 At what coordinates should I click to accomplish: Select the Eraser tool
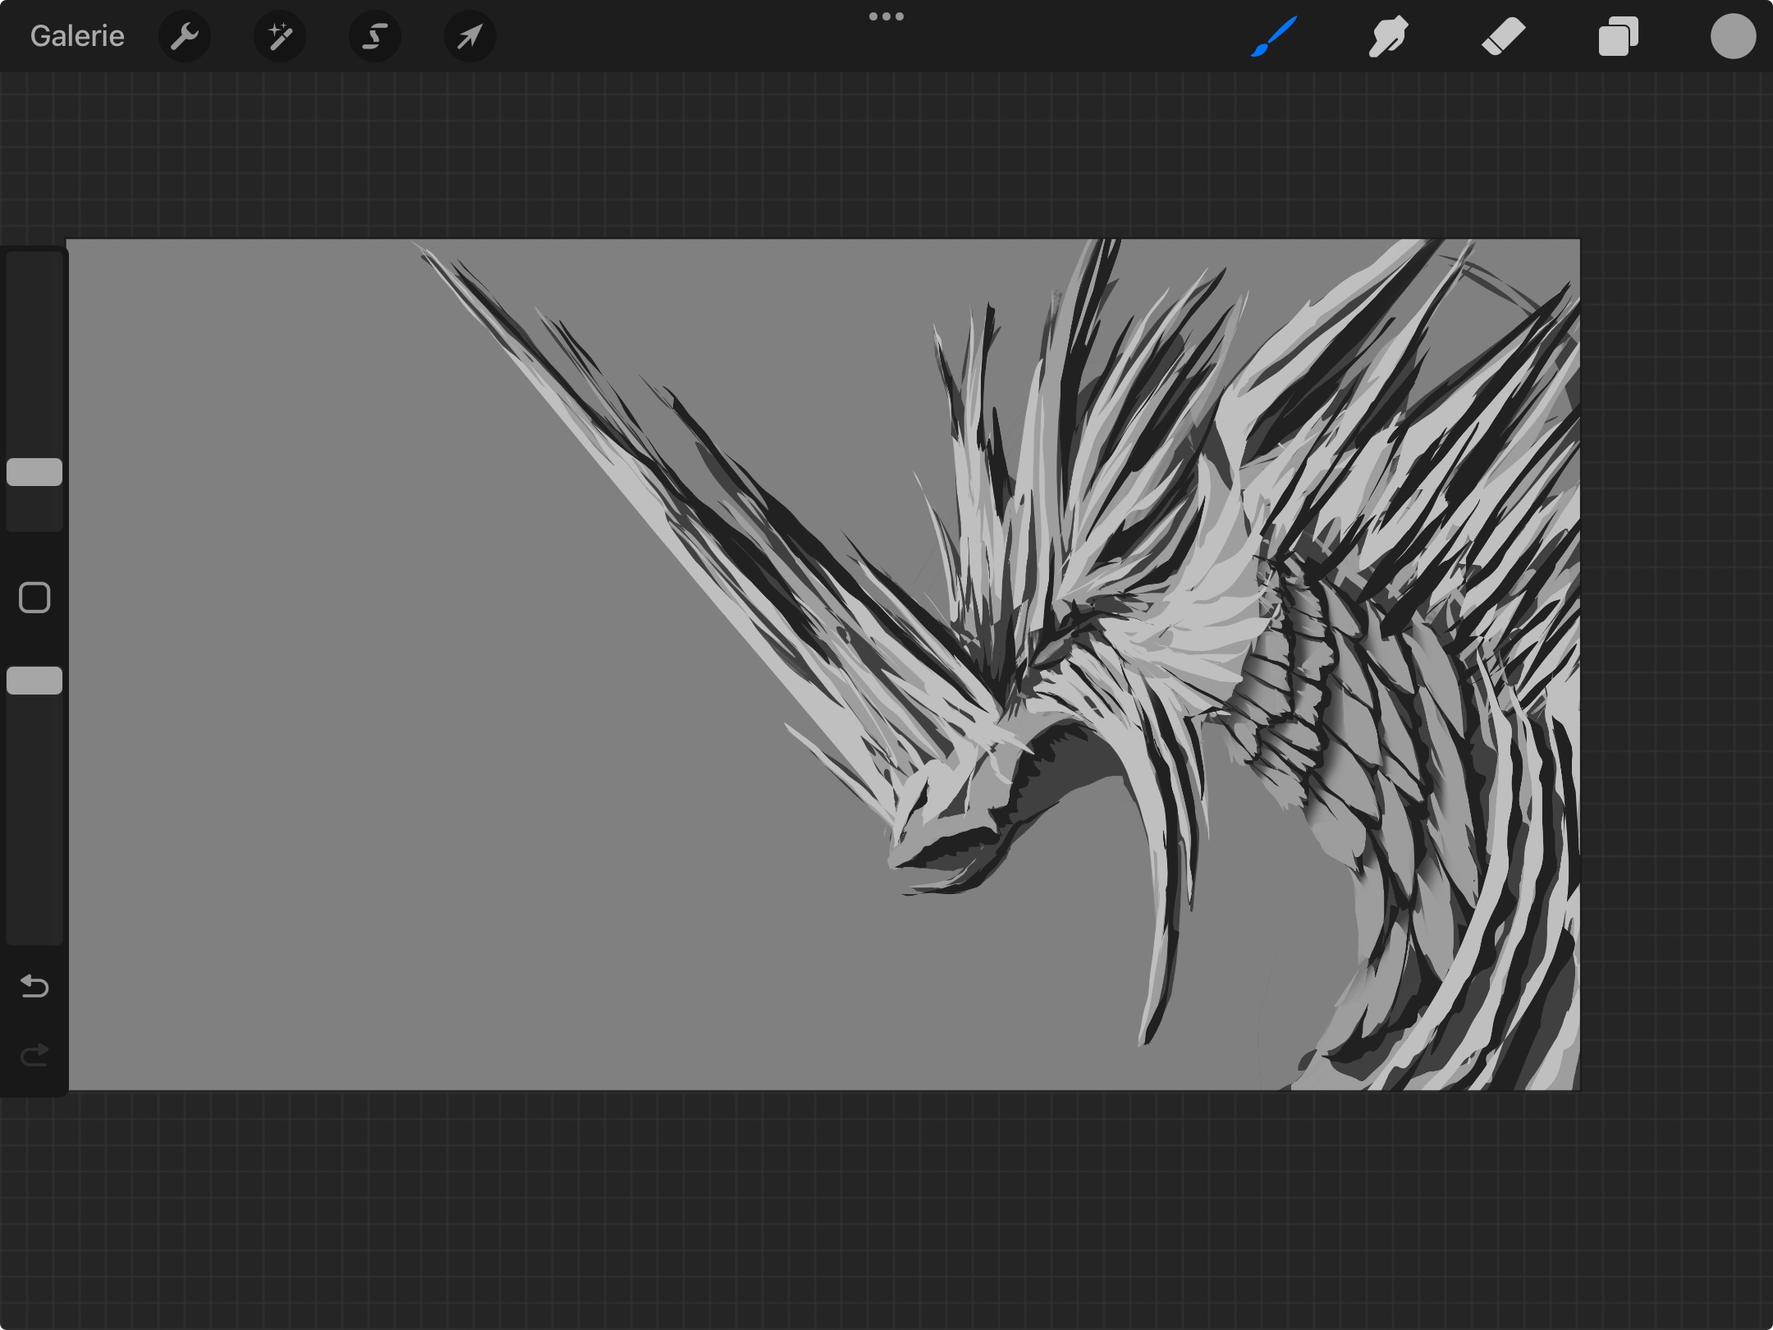(1503, 36)
